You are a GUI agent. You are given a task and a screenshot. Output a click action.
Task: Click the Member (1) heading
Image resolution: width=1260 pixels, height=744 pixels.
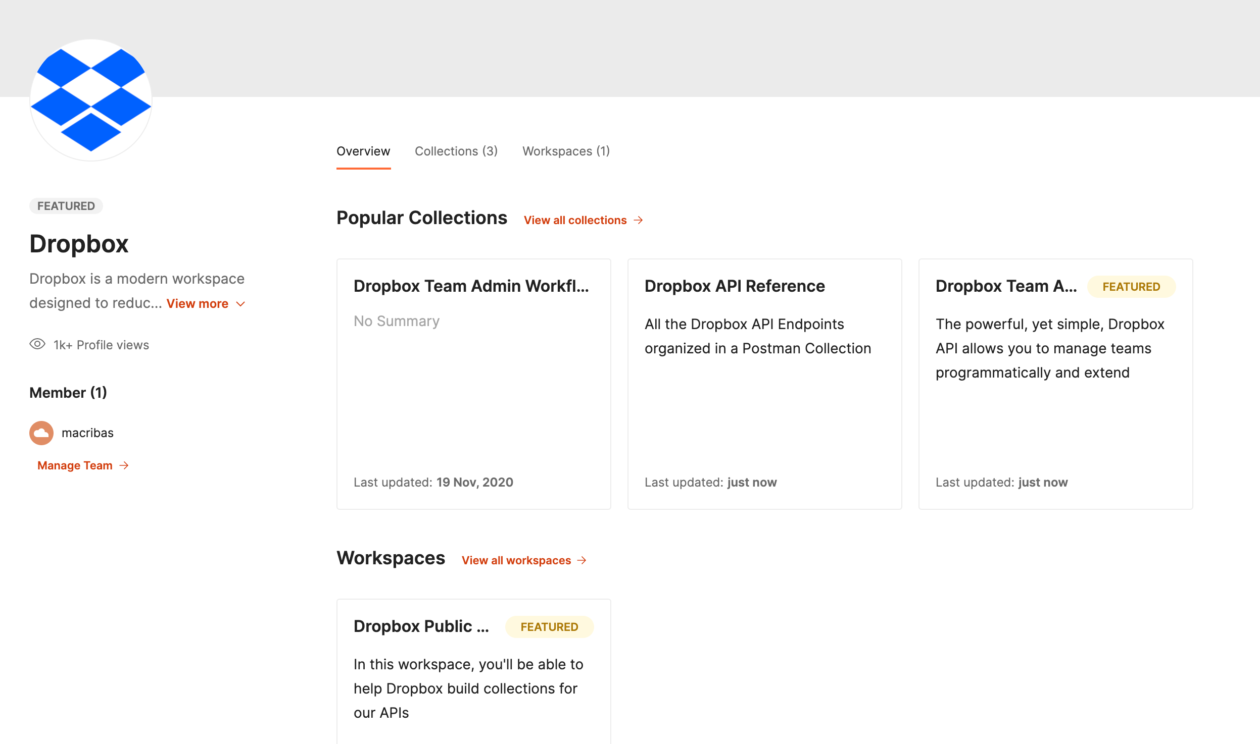pyautogui.click(x=68, y=393)
